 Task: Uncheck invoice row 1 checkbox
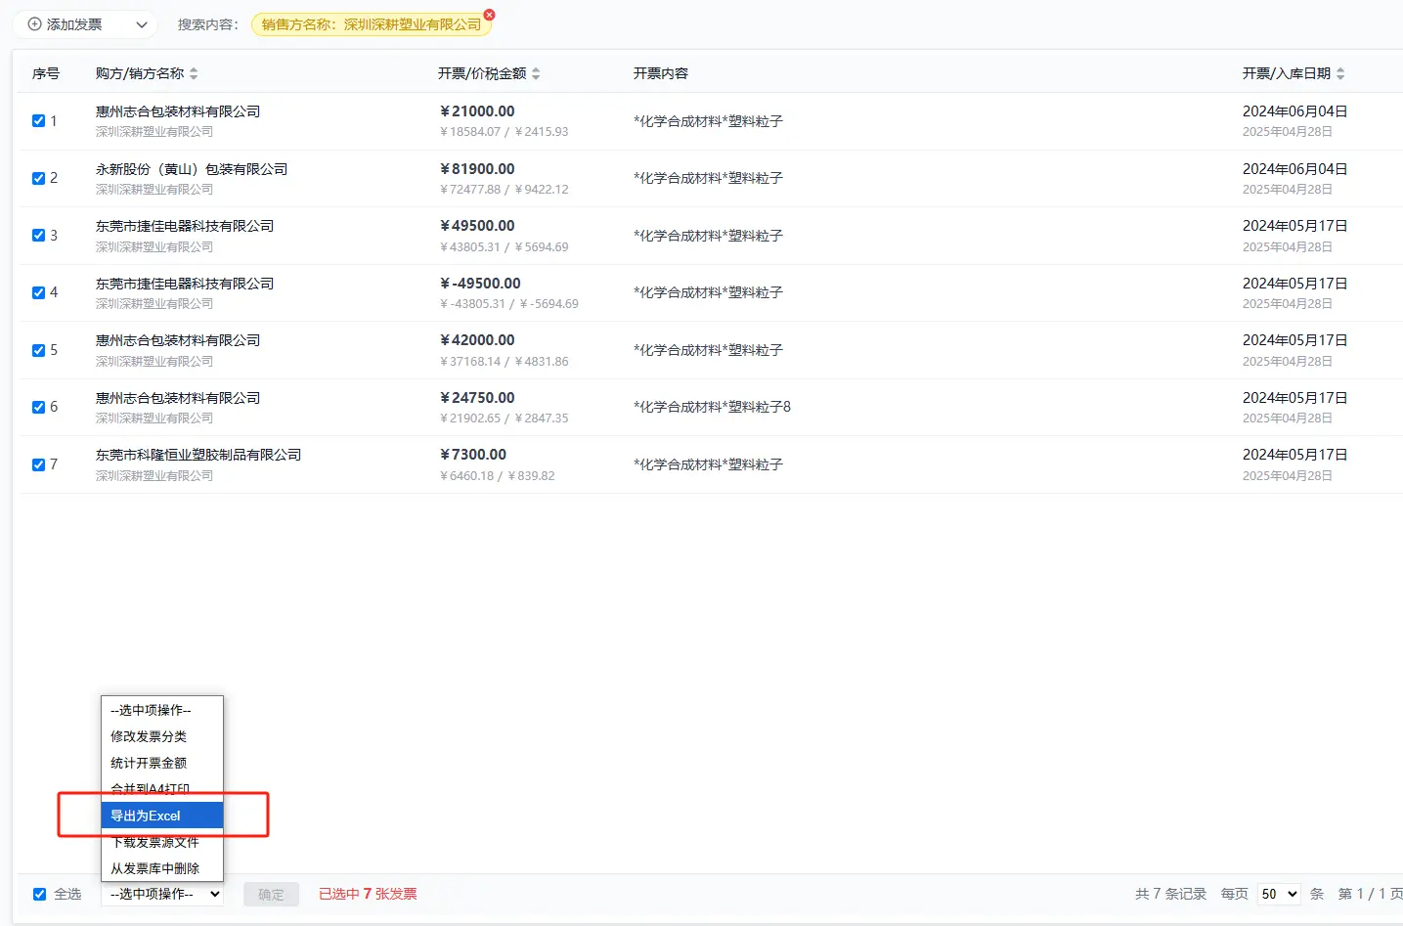coord(39,121)
